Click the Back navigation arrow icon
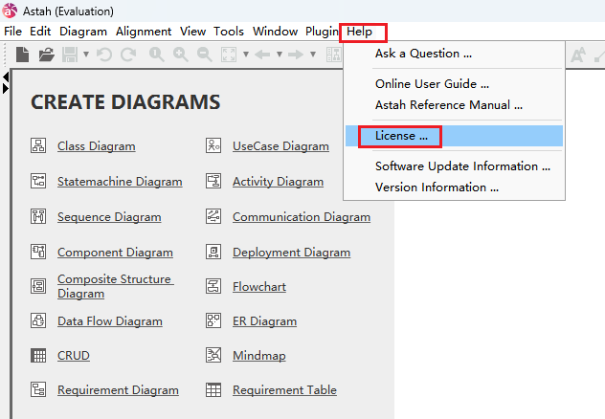This screenshot has width=605, height=419. 262,55
